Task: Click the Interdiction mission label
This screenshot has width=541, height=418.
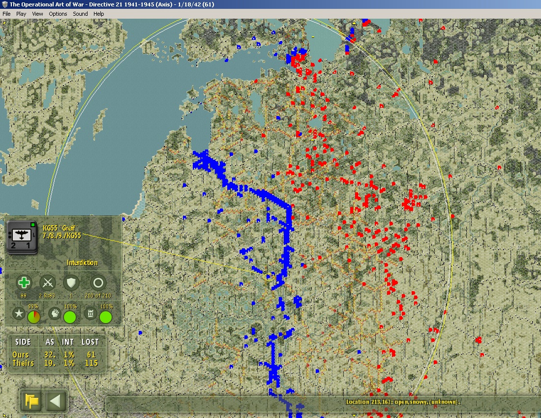Action: pyautogui.click(x=82, y=263)
